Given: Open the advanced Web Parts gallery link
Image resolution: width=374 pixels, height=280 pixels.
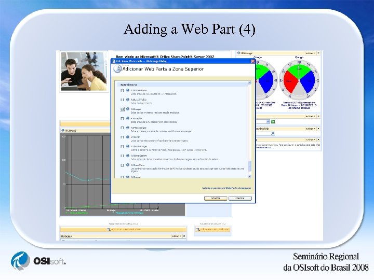Looking at the screenshot, I should (x=226, y=188).
